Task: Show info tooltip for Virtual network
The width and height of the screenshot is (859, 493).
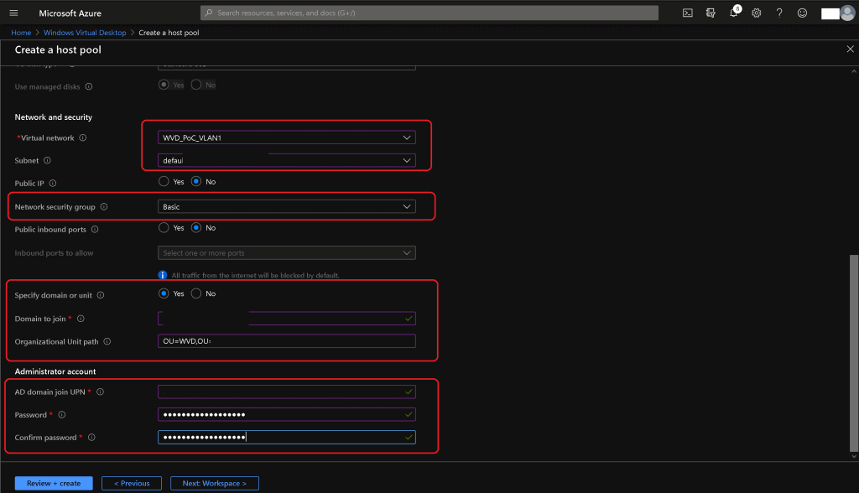Action: click(x=83, y=138)
